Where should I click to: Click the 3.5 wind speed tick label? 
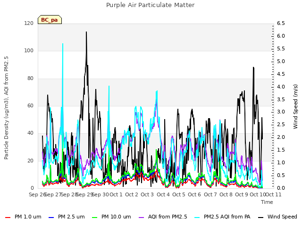[281, 99]
